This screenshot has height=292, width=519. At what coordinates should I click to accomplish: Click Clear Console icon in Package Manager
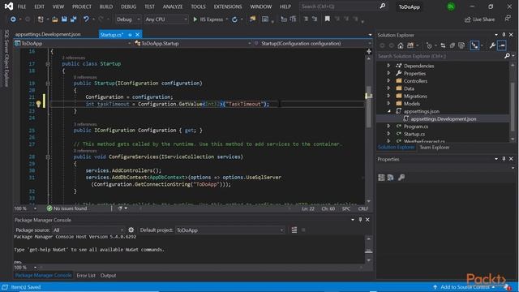tap(294, 230)
